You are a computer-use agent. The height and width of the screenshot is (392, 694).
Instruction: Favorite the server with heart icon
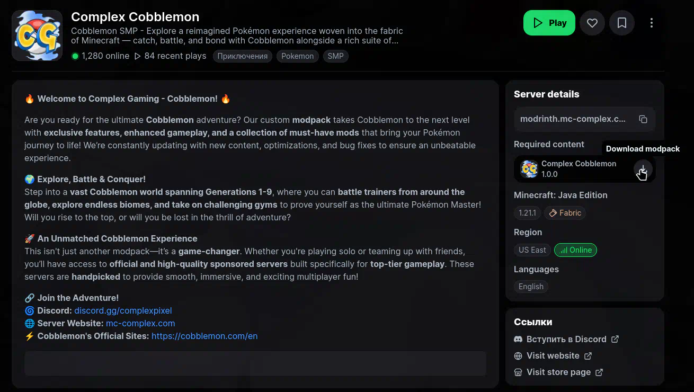[x=592, y=23]
